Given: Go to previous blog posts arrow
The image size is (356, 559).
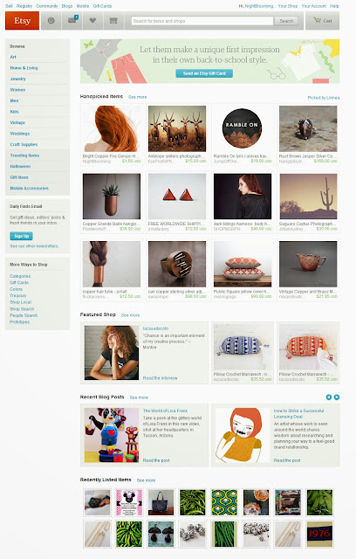Looking at the screenshot, I should (x=329, y=397).
